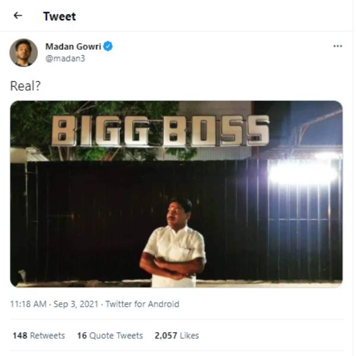Viewport: 356px width, 356px height.
Task: View the Retweets list
Action: click(47, 336)
